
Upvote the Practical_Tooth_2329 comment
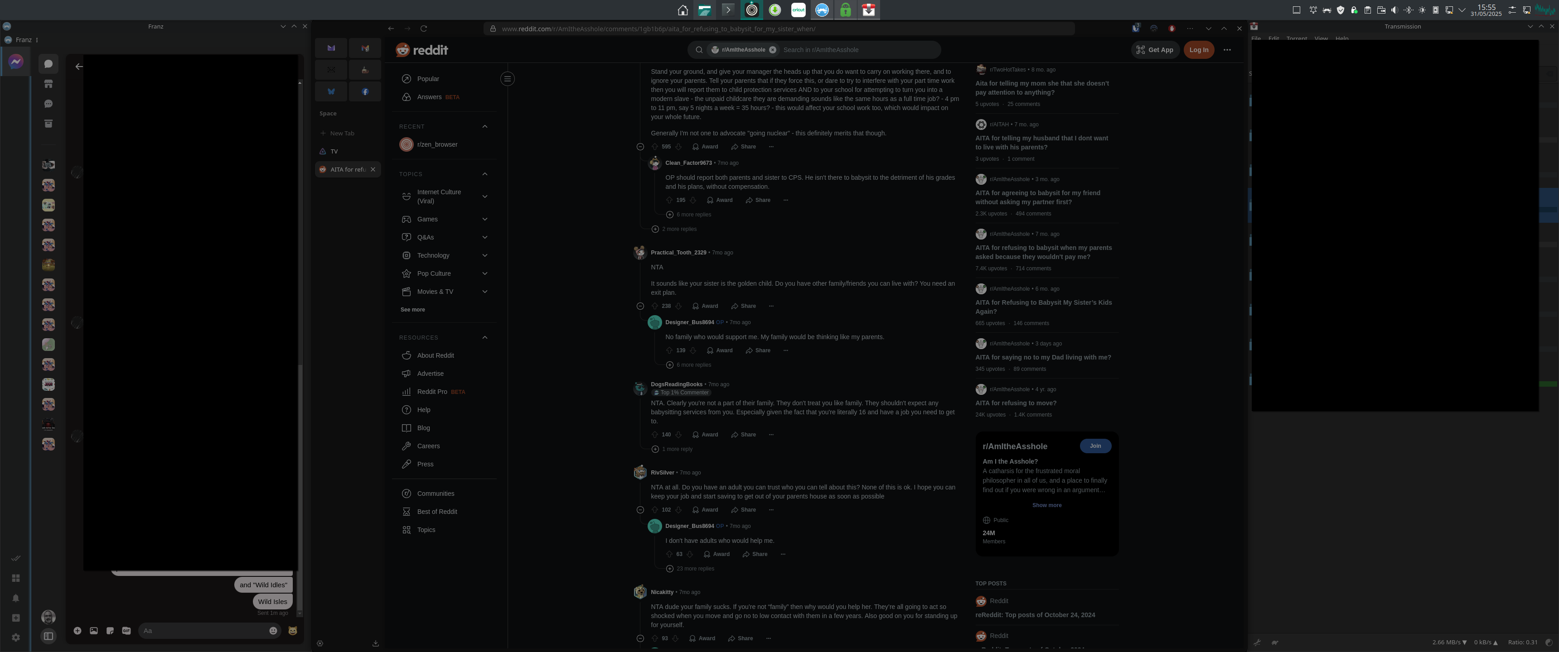654,306
